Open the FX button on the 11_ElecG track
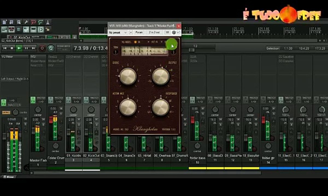Viewport: 328px width, 196px height. point(281,100)
